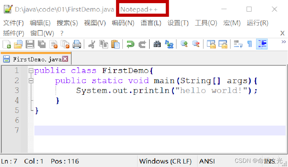288x167 pixels.
Task: Open the 编辑(E) menu
Action: tap(40, 23)
